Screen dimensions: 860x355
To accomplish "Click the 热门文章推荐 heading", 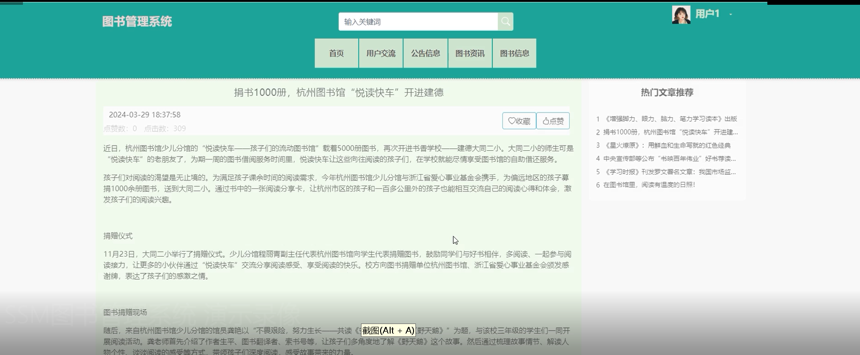I will [x=667, y=93].
